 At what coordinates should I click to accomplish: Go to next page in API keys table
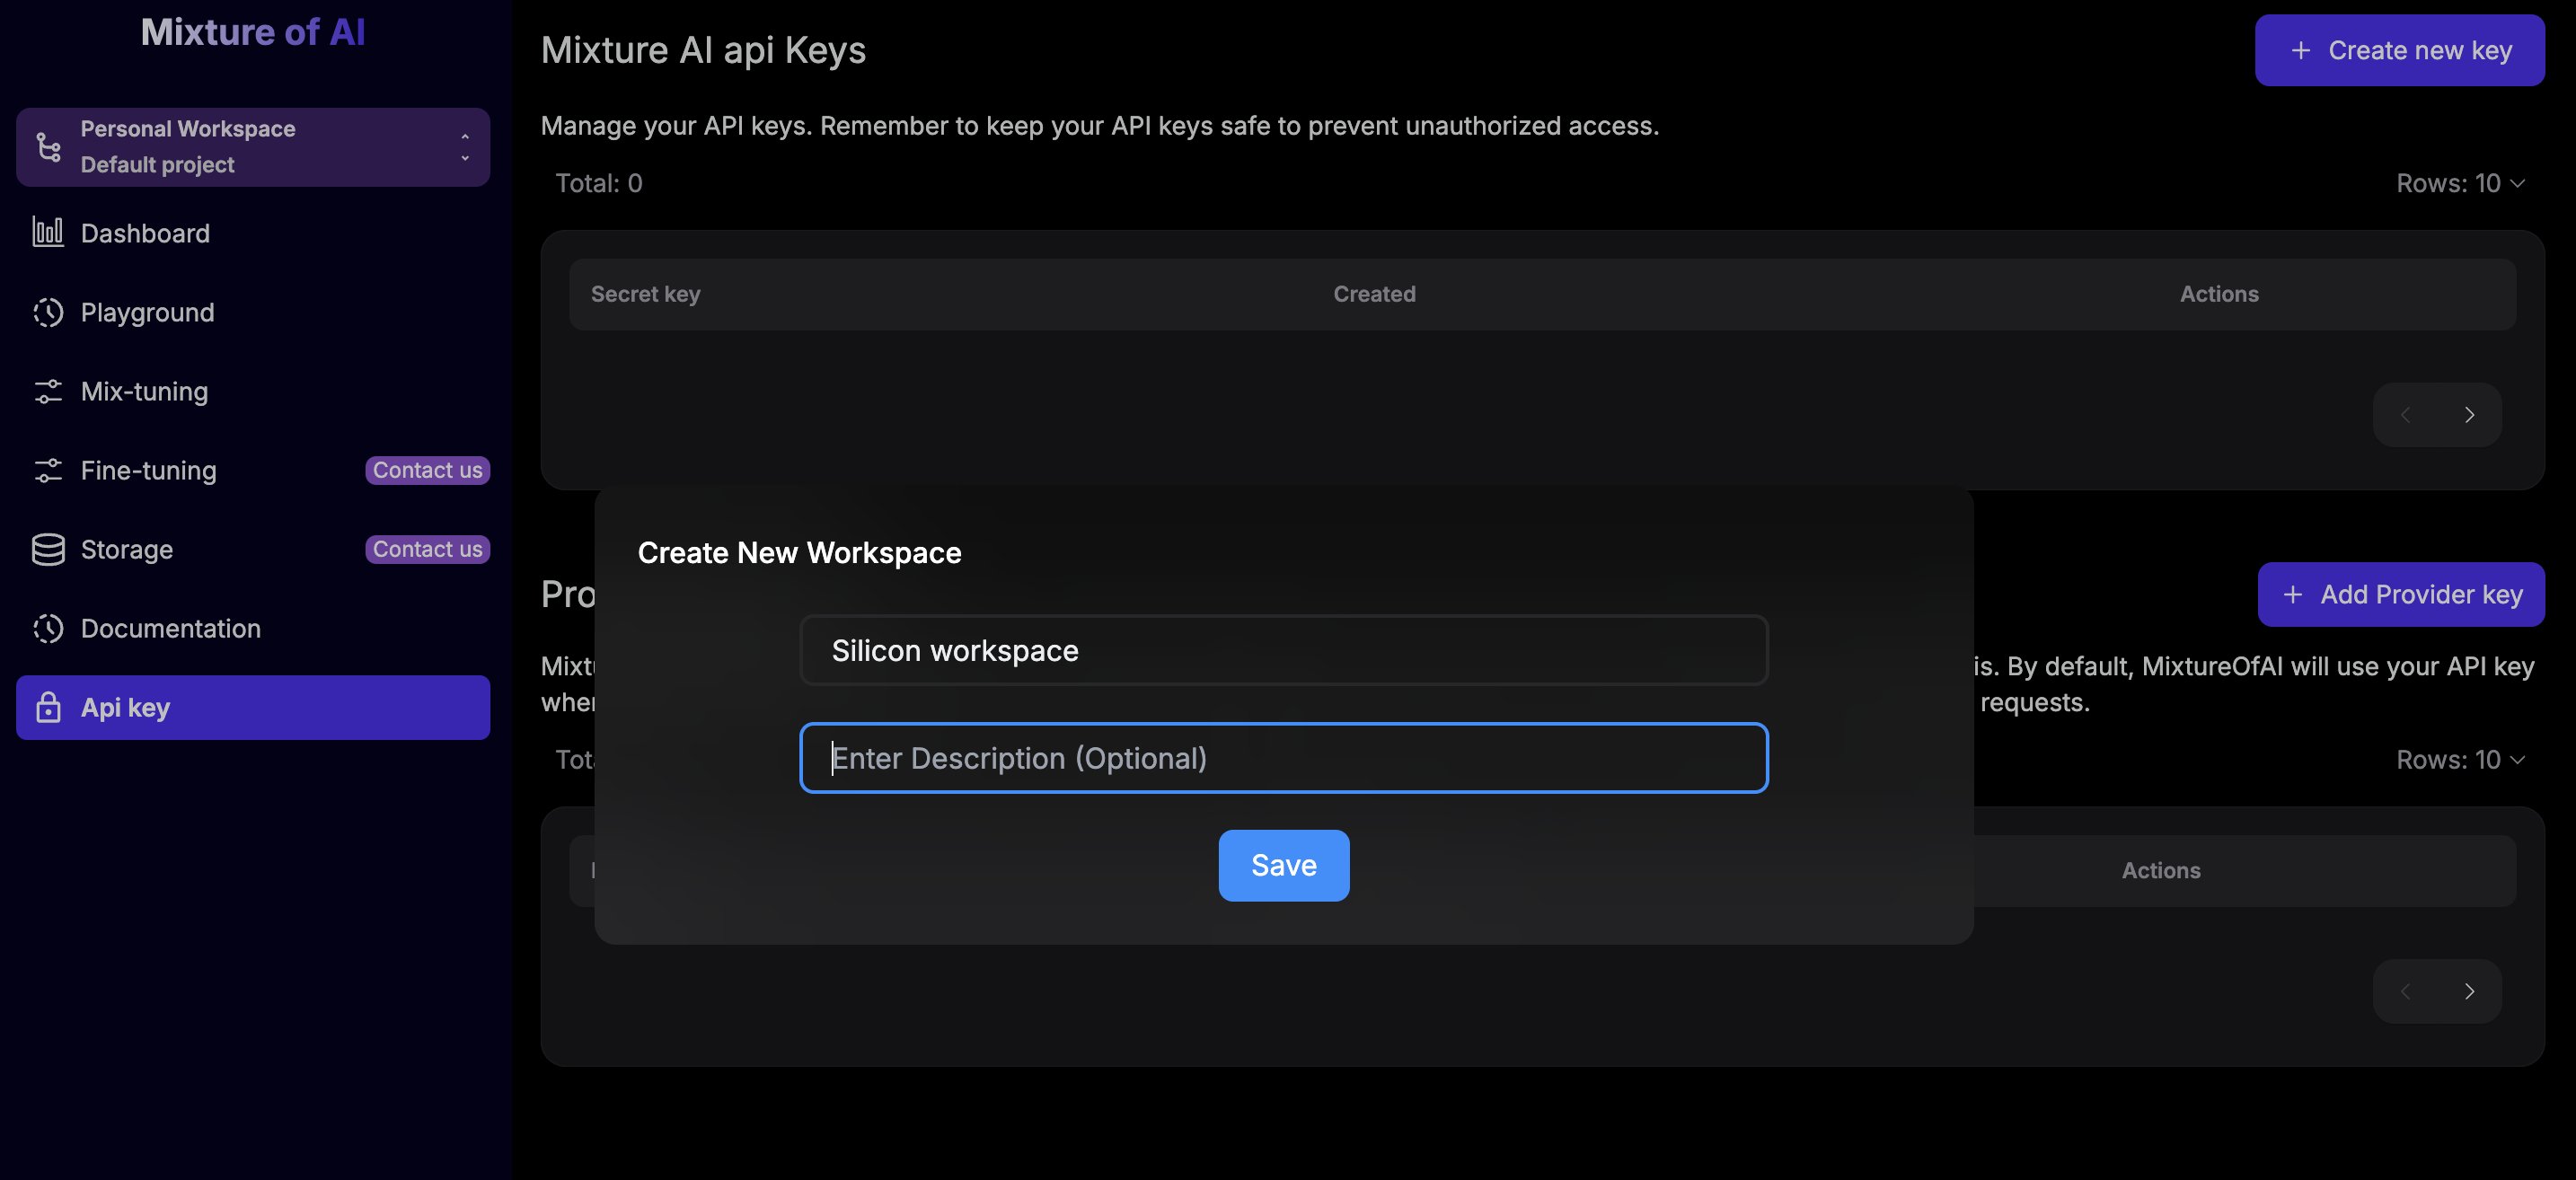(2468, 415)
